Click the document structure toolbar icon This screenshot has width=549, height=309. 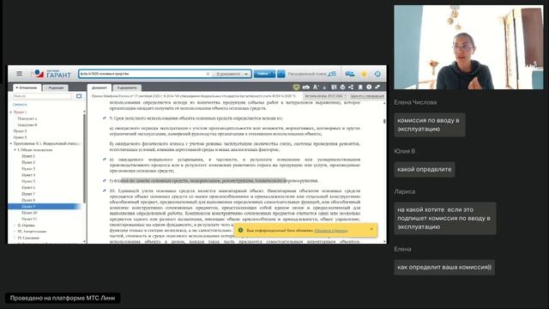point(334,87)
